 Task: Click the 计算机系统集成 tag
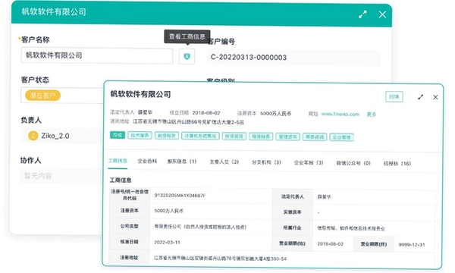click(200, 136)
